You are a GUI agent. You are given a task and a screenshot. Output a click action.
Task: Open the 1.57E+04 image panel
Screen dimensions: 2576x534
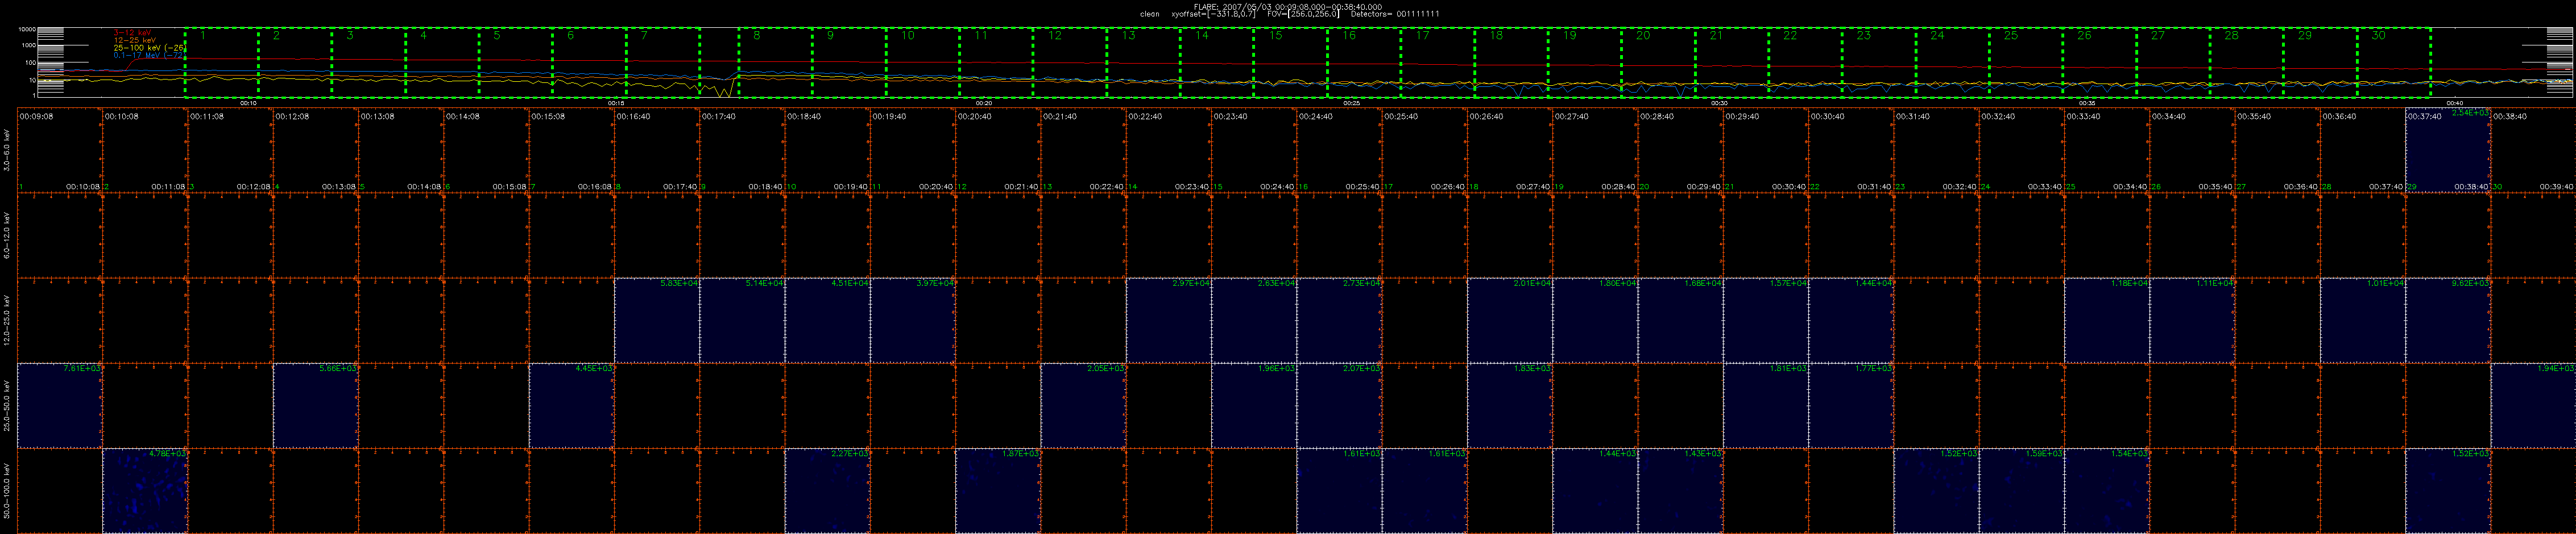pos(1766,320)
